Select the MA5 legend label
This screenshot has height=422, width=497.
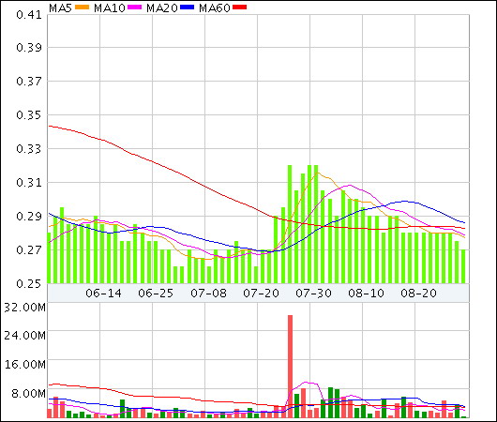click(x=61, y=8)
